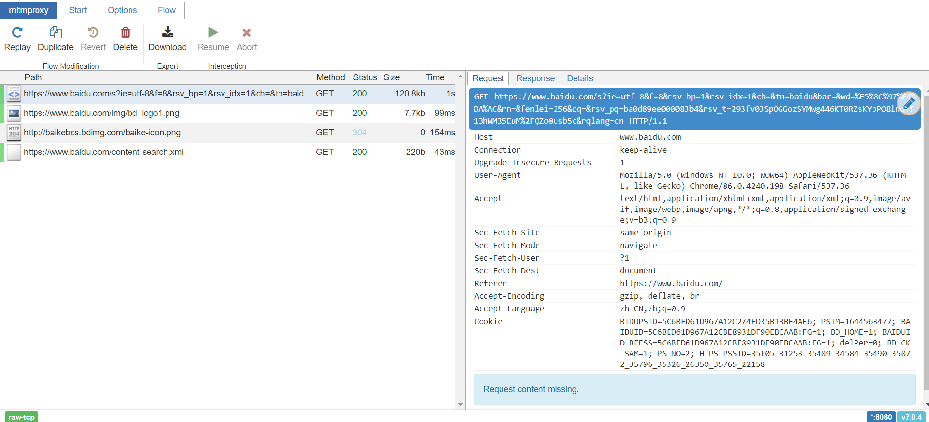Viewport: 929px width, 422px height.
Task: Select the Request tab
Action: pos(488,78)
